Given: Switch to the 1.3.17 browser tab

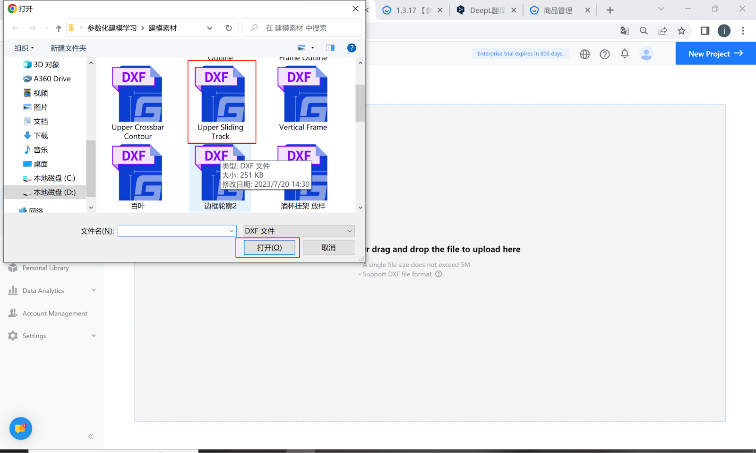Looking at the screenshot, I should point(412,10).
